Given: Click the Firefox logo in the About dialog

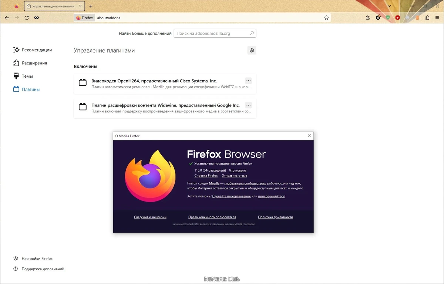Looking at the screenshot, I should point(150,176).
